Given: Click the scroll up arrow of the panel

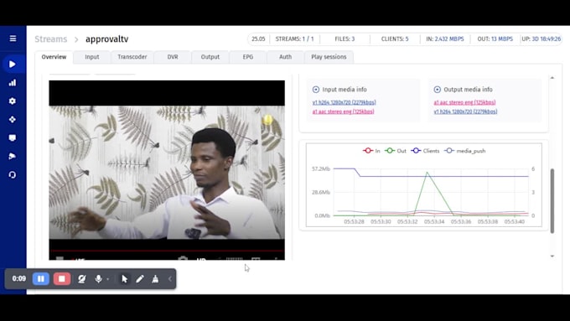Looking at the screenshot, I should pyautogui.click(x=552, y=78).
